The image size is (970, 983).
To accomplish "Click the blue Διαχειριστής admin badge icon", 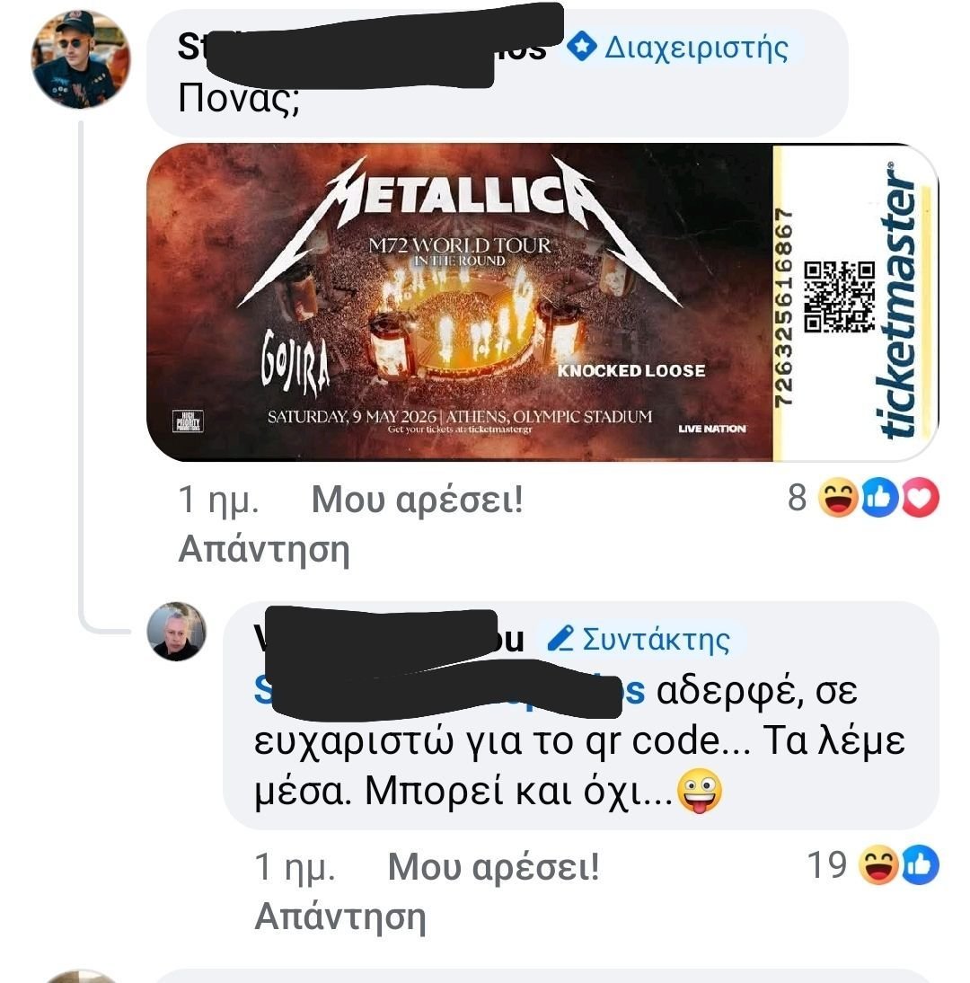I will click(x=581, y=47).
